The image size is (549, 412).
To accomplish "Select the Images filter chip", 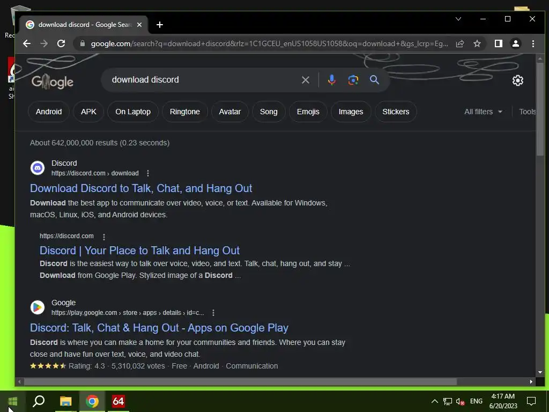I will tap(351, 112).
